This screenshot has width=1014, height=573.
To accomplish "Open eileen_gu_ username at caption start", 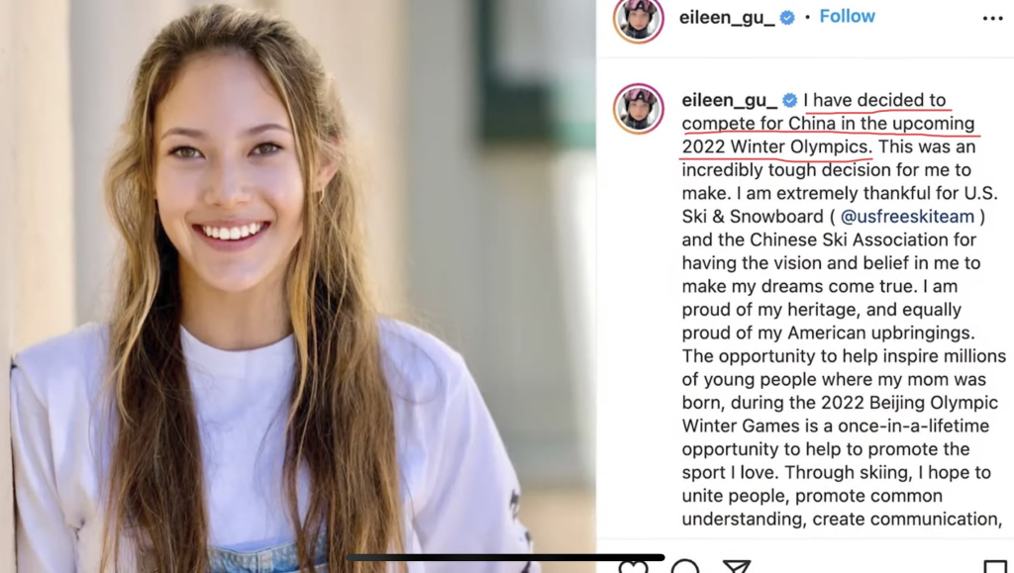I will point(730,100).
